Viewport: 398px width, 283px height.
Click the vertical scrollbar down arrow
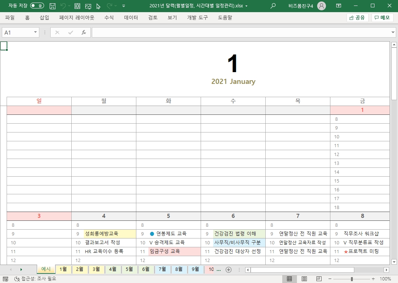tap(394, 262)
